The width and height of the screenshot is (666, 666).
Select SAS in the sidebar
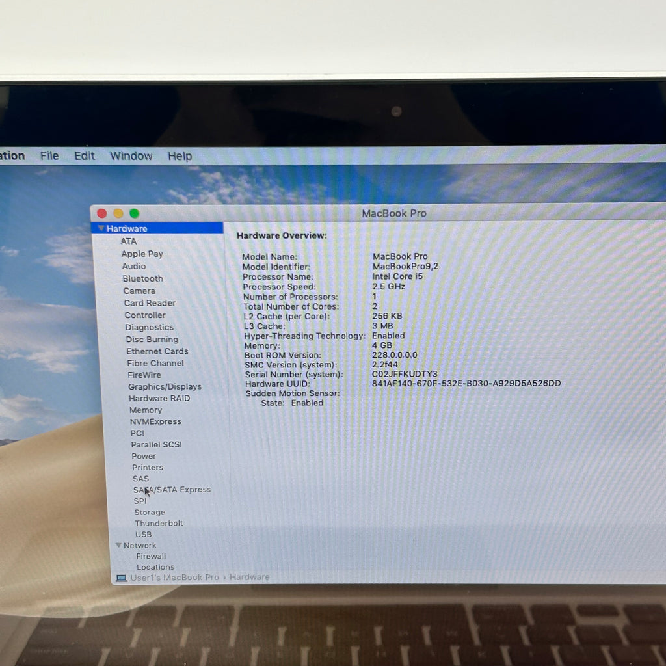(x=140, y=479)
